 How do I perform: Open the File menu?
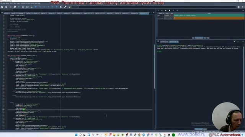pos(2,3)
